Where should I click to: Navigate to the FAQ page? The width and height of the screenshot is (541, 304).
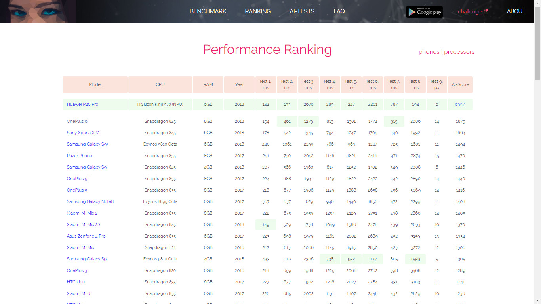coord(339,11)
